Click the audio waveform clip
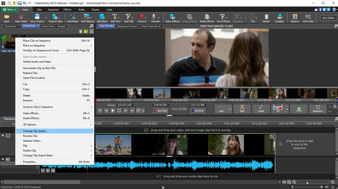The width and height of the screenshot is (338, 189). [x=157, y=165]
